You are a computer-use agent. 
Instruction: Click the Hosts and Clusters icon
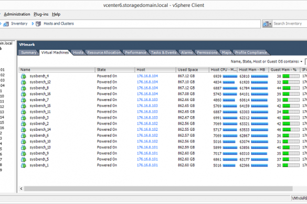(38, 24)
